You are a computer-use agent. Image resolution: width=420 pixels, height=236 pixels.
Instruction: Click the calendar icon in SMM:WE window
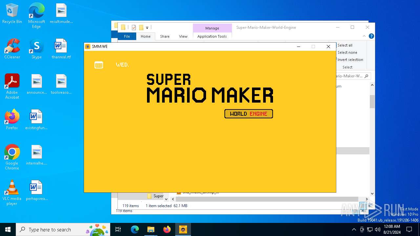pos(99,65)
